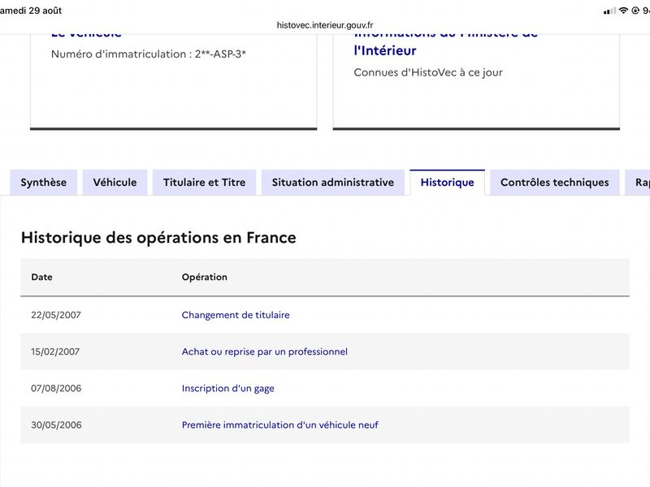Click the Changement de titulaire operation
The width and height of the screenshot is (650, 487).
236,315
